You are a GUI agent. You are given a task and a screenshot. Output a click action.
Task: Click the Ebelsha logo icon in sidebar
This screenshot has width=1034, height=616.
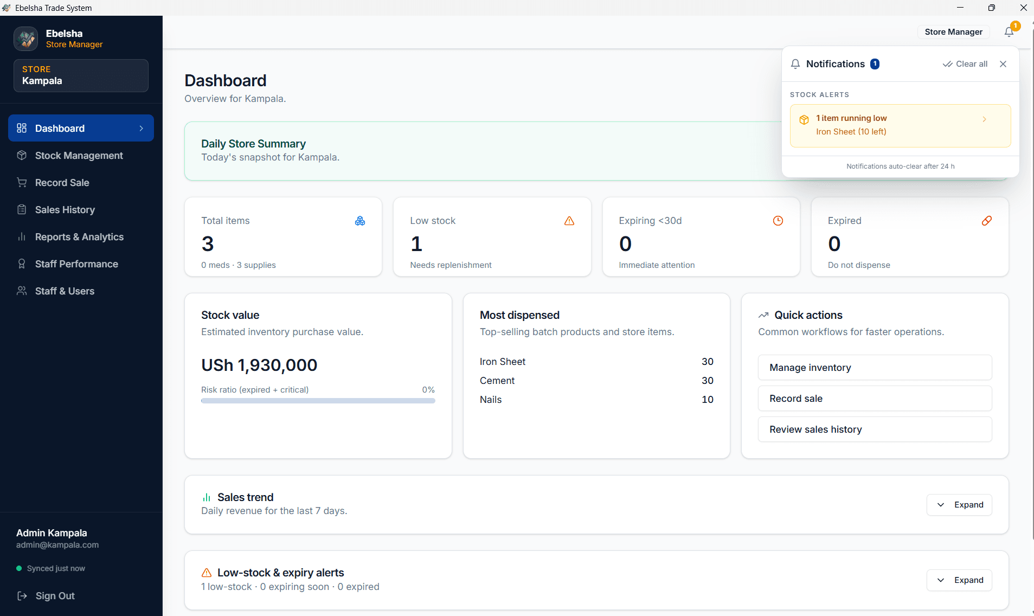[x=26, y=39]
